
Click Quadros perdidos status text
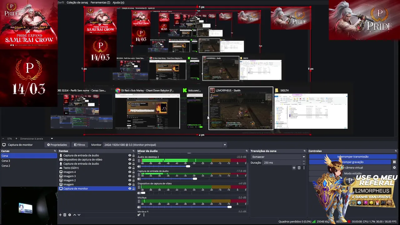[x=295, y=222]
